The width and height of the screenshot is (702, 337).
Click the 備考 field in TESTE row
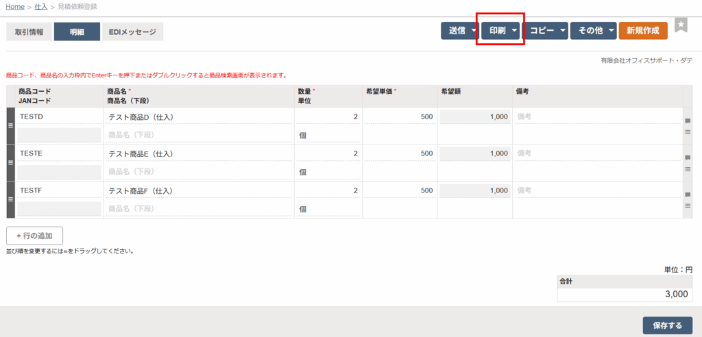[596, 154]
